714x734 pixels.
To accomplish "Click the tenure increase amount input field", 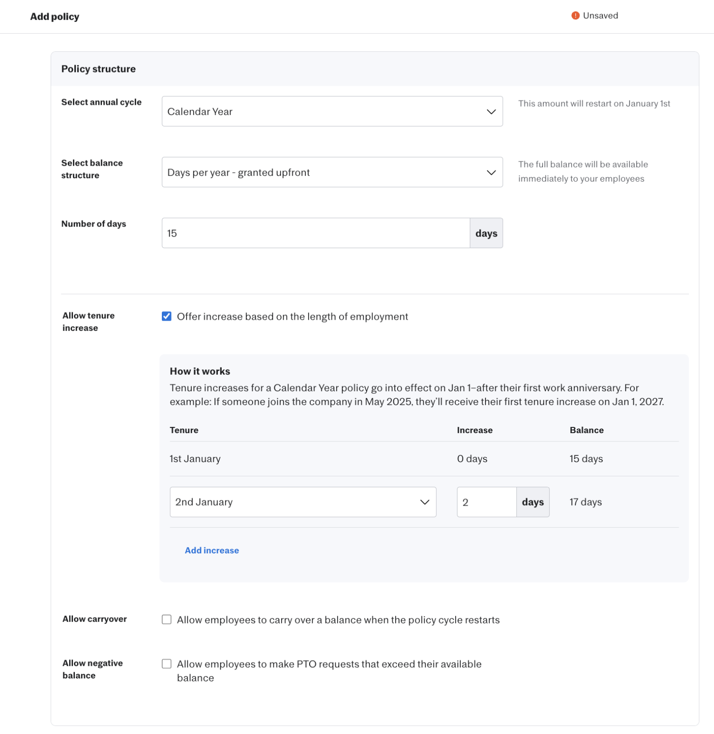I will tap(486, 502).
